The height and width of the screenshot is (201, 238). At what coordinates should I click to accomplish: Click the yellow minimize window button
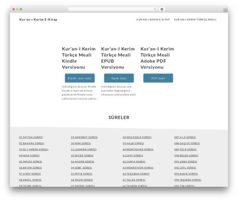pos(17,10)
